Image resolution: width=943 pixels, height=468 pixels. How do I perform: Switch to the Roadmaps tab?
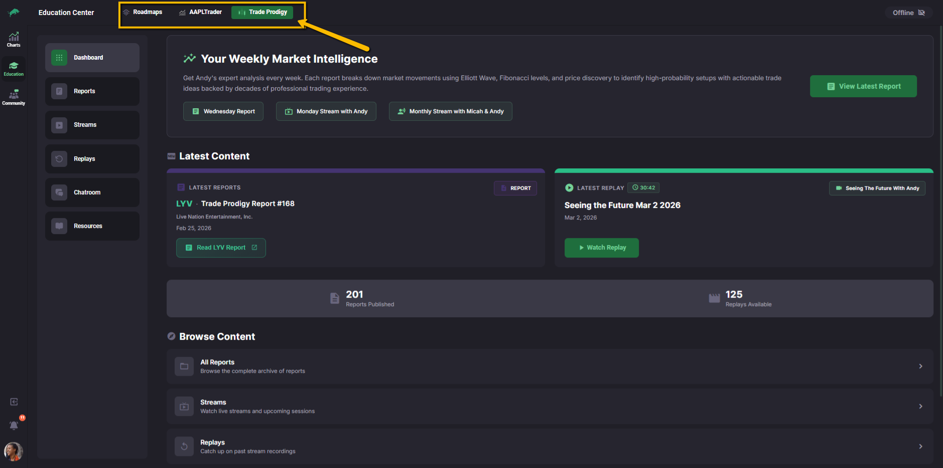click(143, 12)
